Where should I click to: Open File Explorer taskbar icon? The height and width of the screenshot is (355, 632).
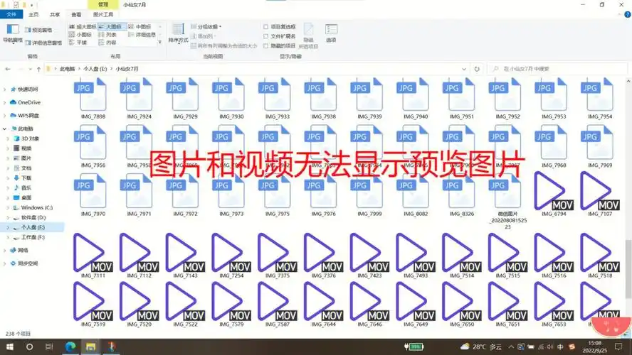pyautogui.click(x=90, y=346)
